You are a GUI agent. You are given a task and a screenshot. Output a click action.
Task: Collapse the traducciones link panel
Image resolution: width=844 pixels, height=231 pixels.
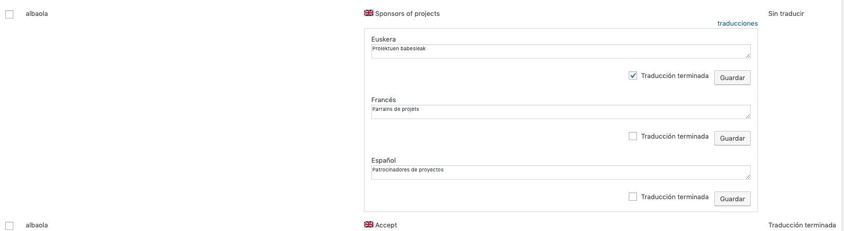pyautogui.click(x=737, y=23)
